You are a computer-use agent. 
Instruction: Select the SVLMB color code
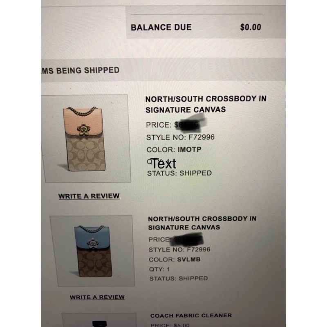189,260
